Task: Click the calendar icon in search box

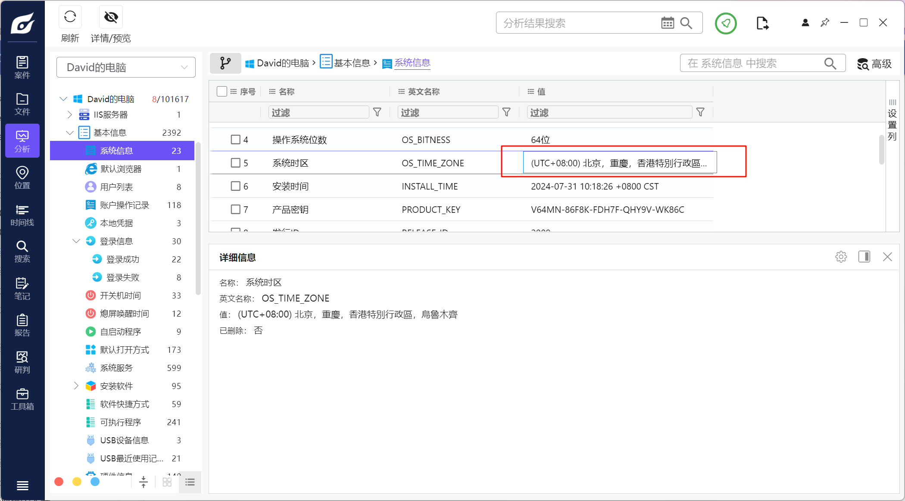Action: click(667, 23)
